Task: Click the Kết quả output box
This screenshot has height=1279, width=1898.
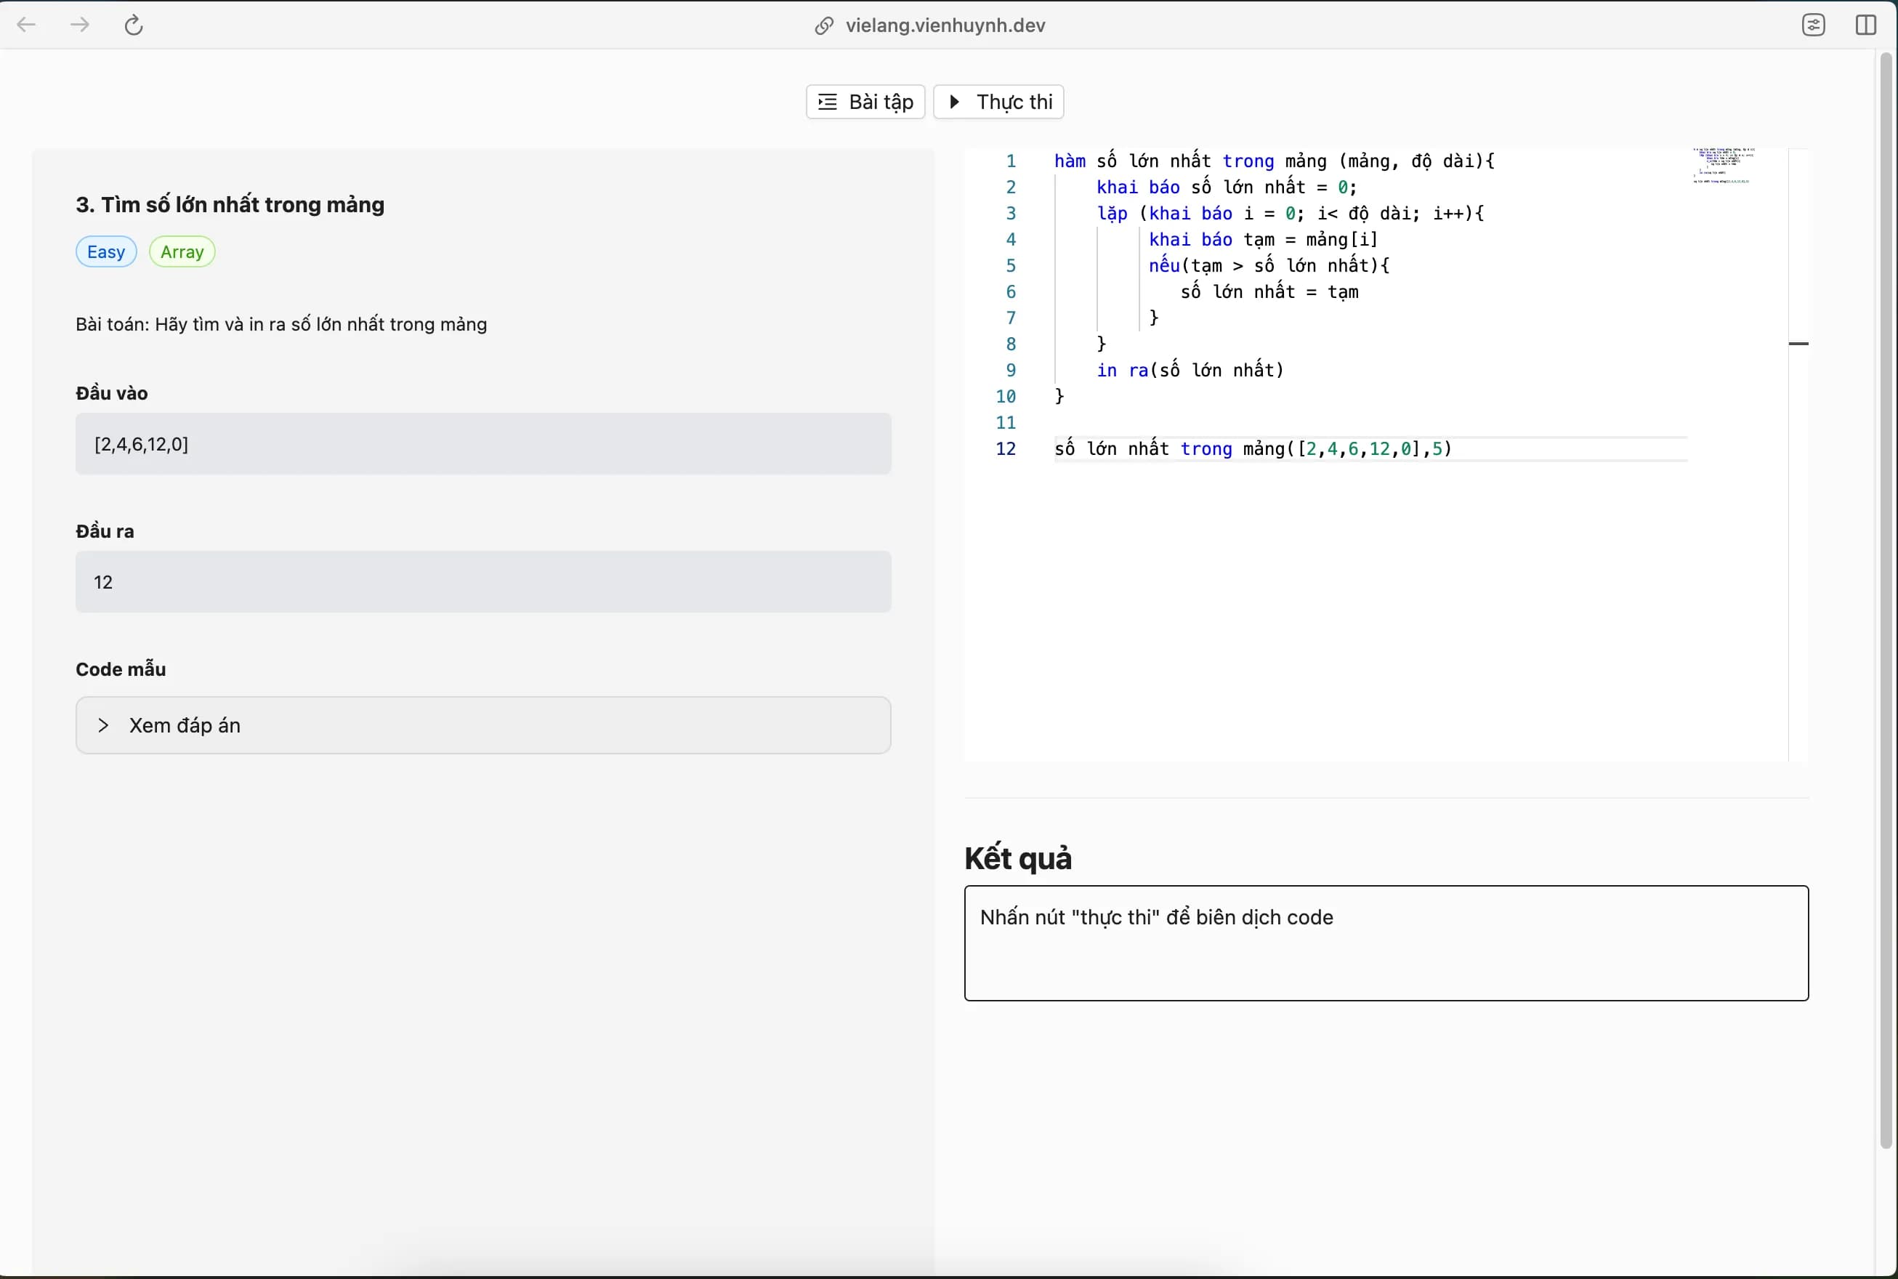Action: 1386,943
